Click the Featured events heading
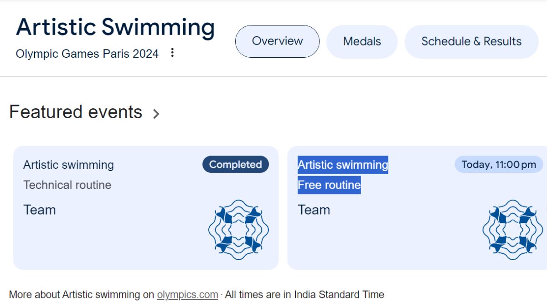Image resolution: width=547 pixels, height=307 pixels. (x=76, y=112)
